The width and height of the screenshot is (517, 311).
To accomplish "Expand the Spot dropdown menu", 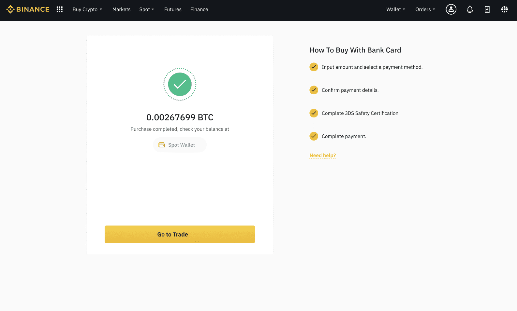I will click(147, 9).
